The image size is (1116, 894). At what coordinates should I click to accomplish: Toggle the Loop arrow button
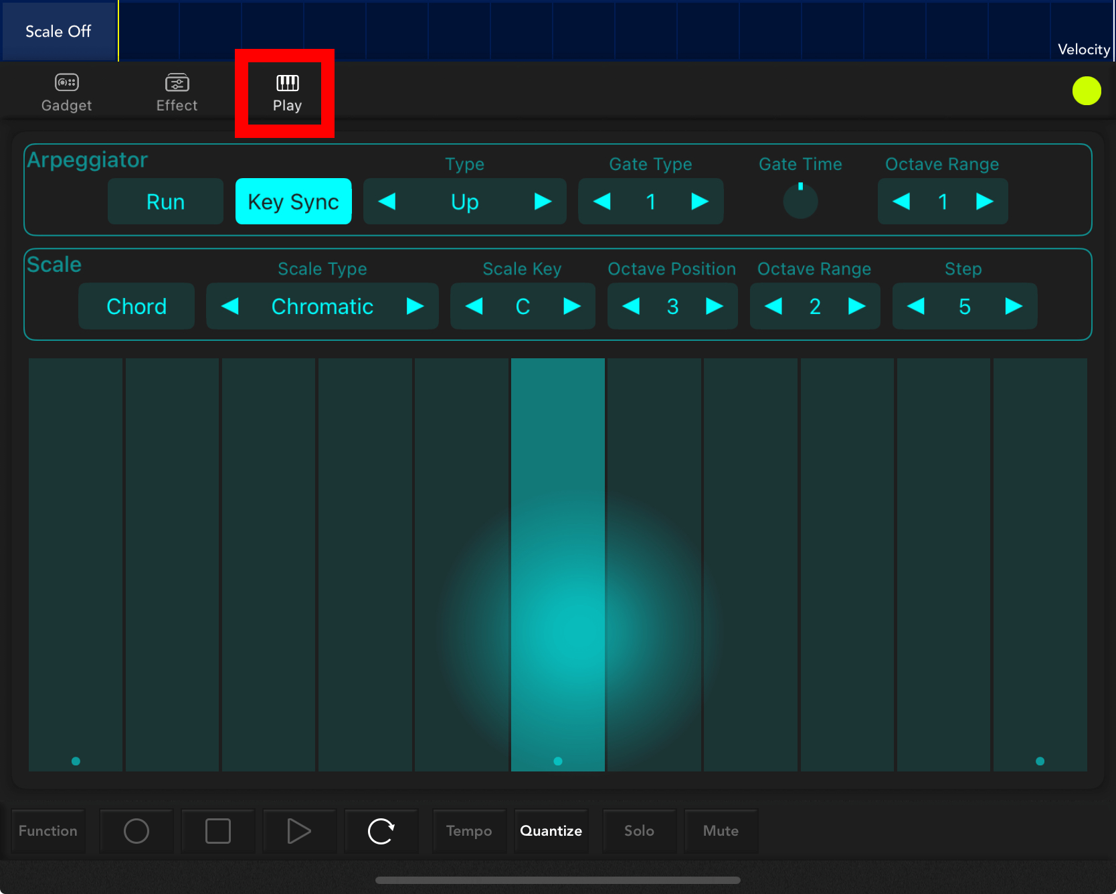click(381, 831)
